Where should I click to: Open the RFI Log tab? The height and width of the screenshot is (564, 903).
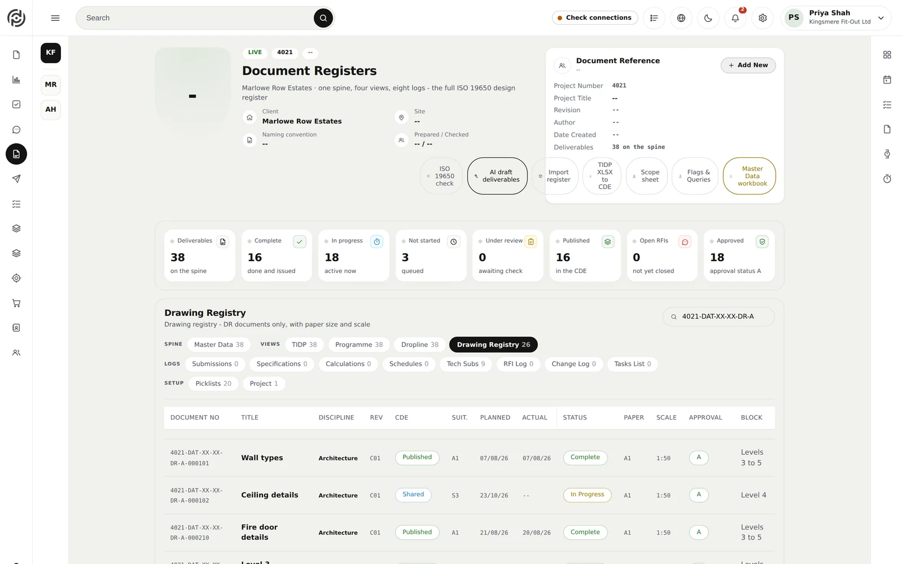tap(518, 364)
